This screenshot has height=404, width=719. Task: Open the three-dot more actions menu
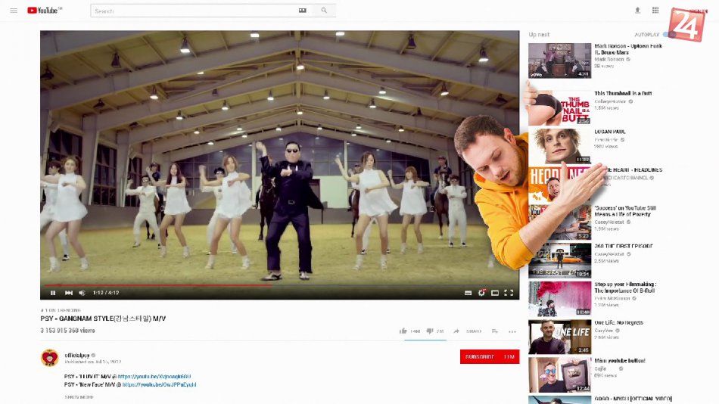(512, 331)
